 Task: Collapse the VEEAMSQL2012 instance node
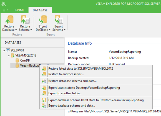click(x=9, y=56)
